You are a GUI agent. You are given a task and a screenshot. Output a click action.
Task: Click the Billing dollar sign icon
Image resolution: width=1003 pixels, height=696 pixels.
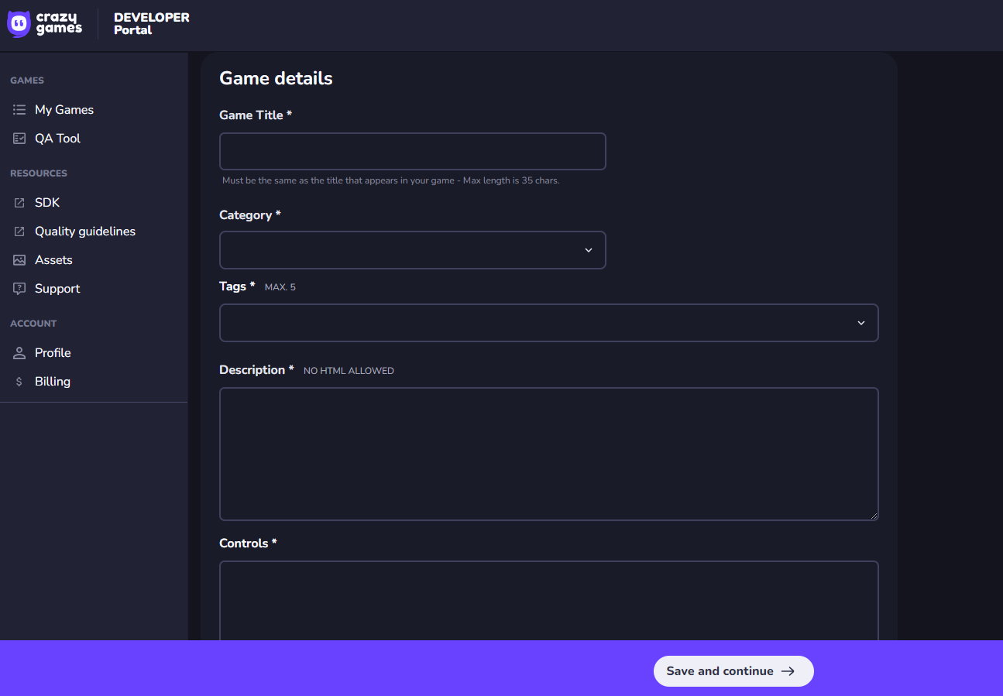(19, 382)
